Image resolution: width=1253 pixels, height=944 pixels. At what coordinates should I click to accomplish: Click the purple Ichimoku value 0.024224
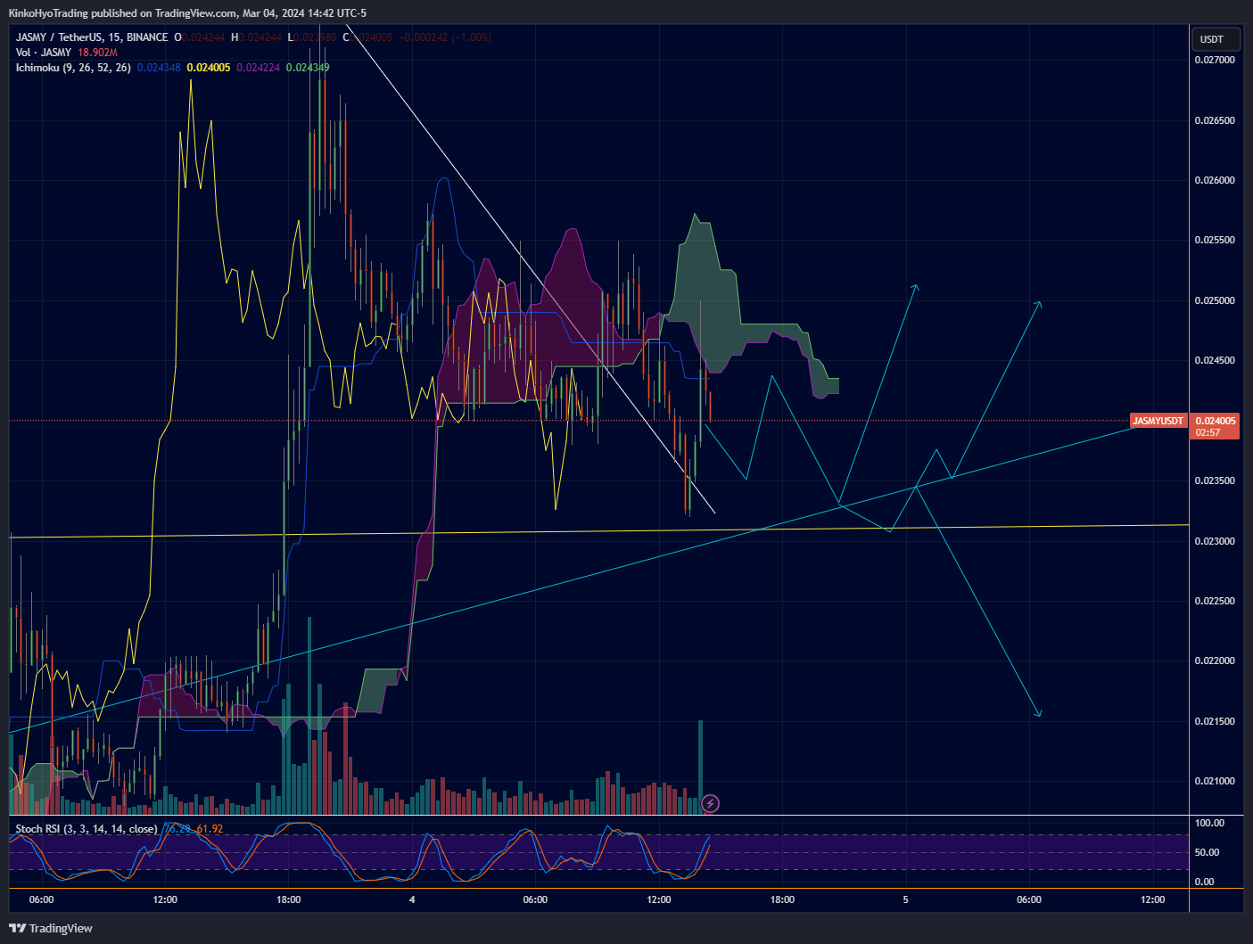259,68
